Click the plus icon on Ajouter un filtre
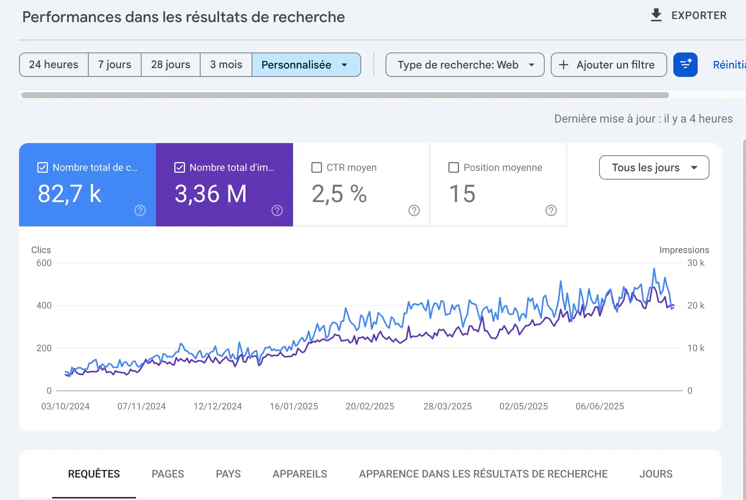Image resolution: width=746 pixels, height=500 pixels. click(563, 65)
